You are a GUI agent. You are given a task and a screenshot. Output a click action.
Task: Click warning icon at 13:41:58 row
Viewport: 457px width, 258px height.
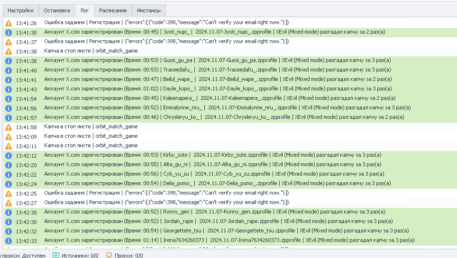9,127
